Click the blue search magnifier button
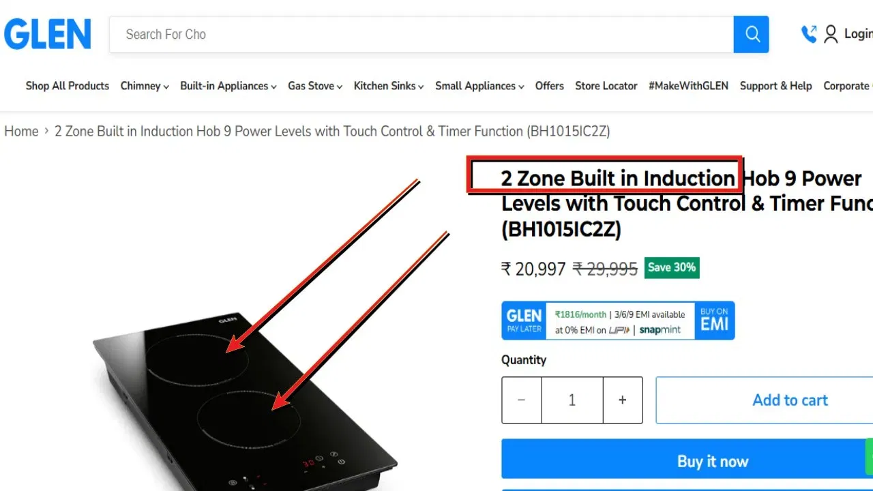 [x=751, y=34]
